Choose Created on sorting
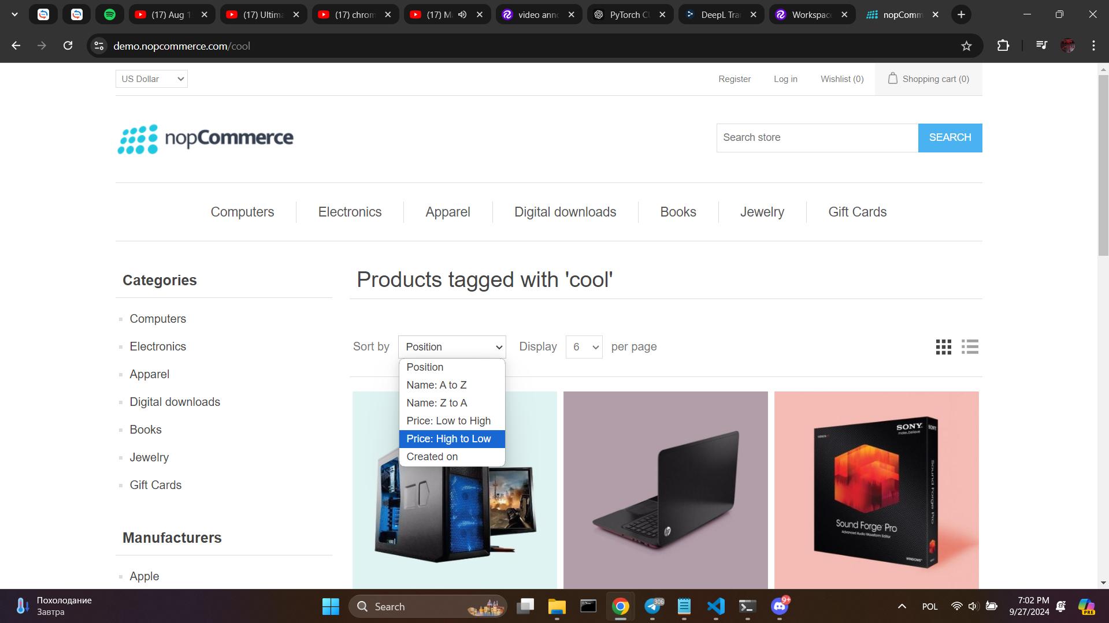The height and width of the screenshot is (623, 1109). pyautogui.click(x=452, y=457)
